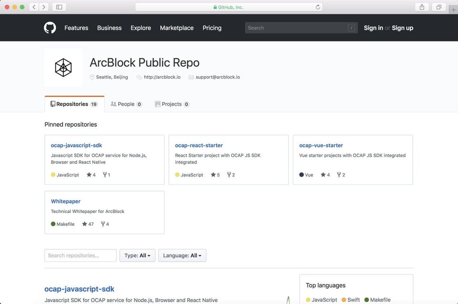Screen dimensions: 458x304
Task: Open the pinned ocap-vue-starter repository
Action: (x=321, y=145)
